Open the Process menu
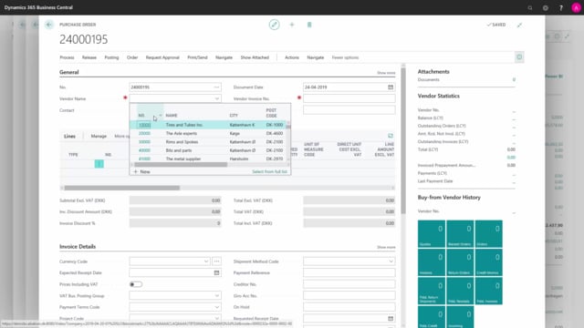The image size is (584, 328). point(67,57)
